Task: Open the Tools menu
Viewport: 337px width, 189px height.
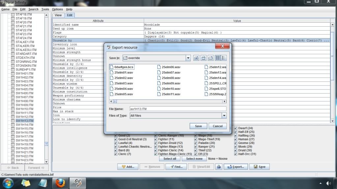Action: pos(45,10)
